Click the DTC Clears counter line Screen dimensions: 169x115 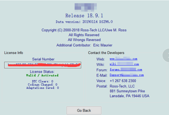click(x=42, y=81)
